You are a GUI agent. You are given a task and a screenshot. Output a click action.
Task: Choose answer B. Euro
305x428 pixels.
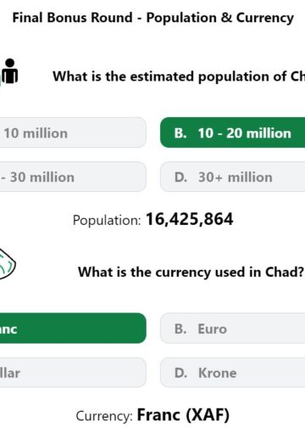click(233, 329)
